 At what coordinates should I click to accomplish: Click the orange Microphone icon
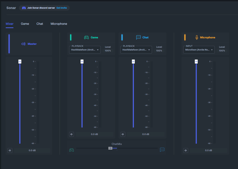[x=197, y=38]
